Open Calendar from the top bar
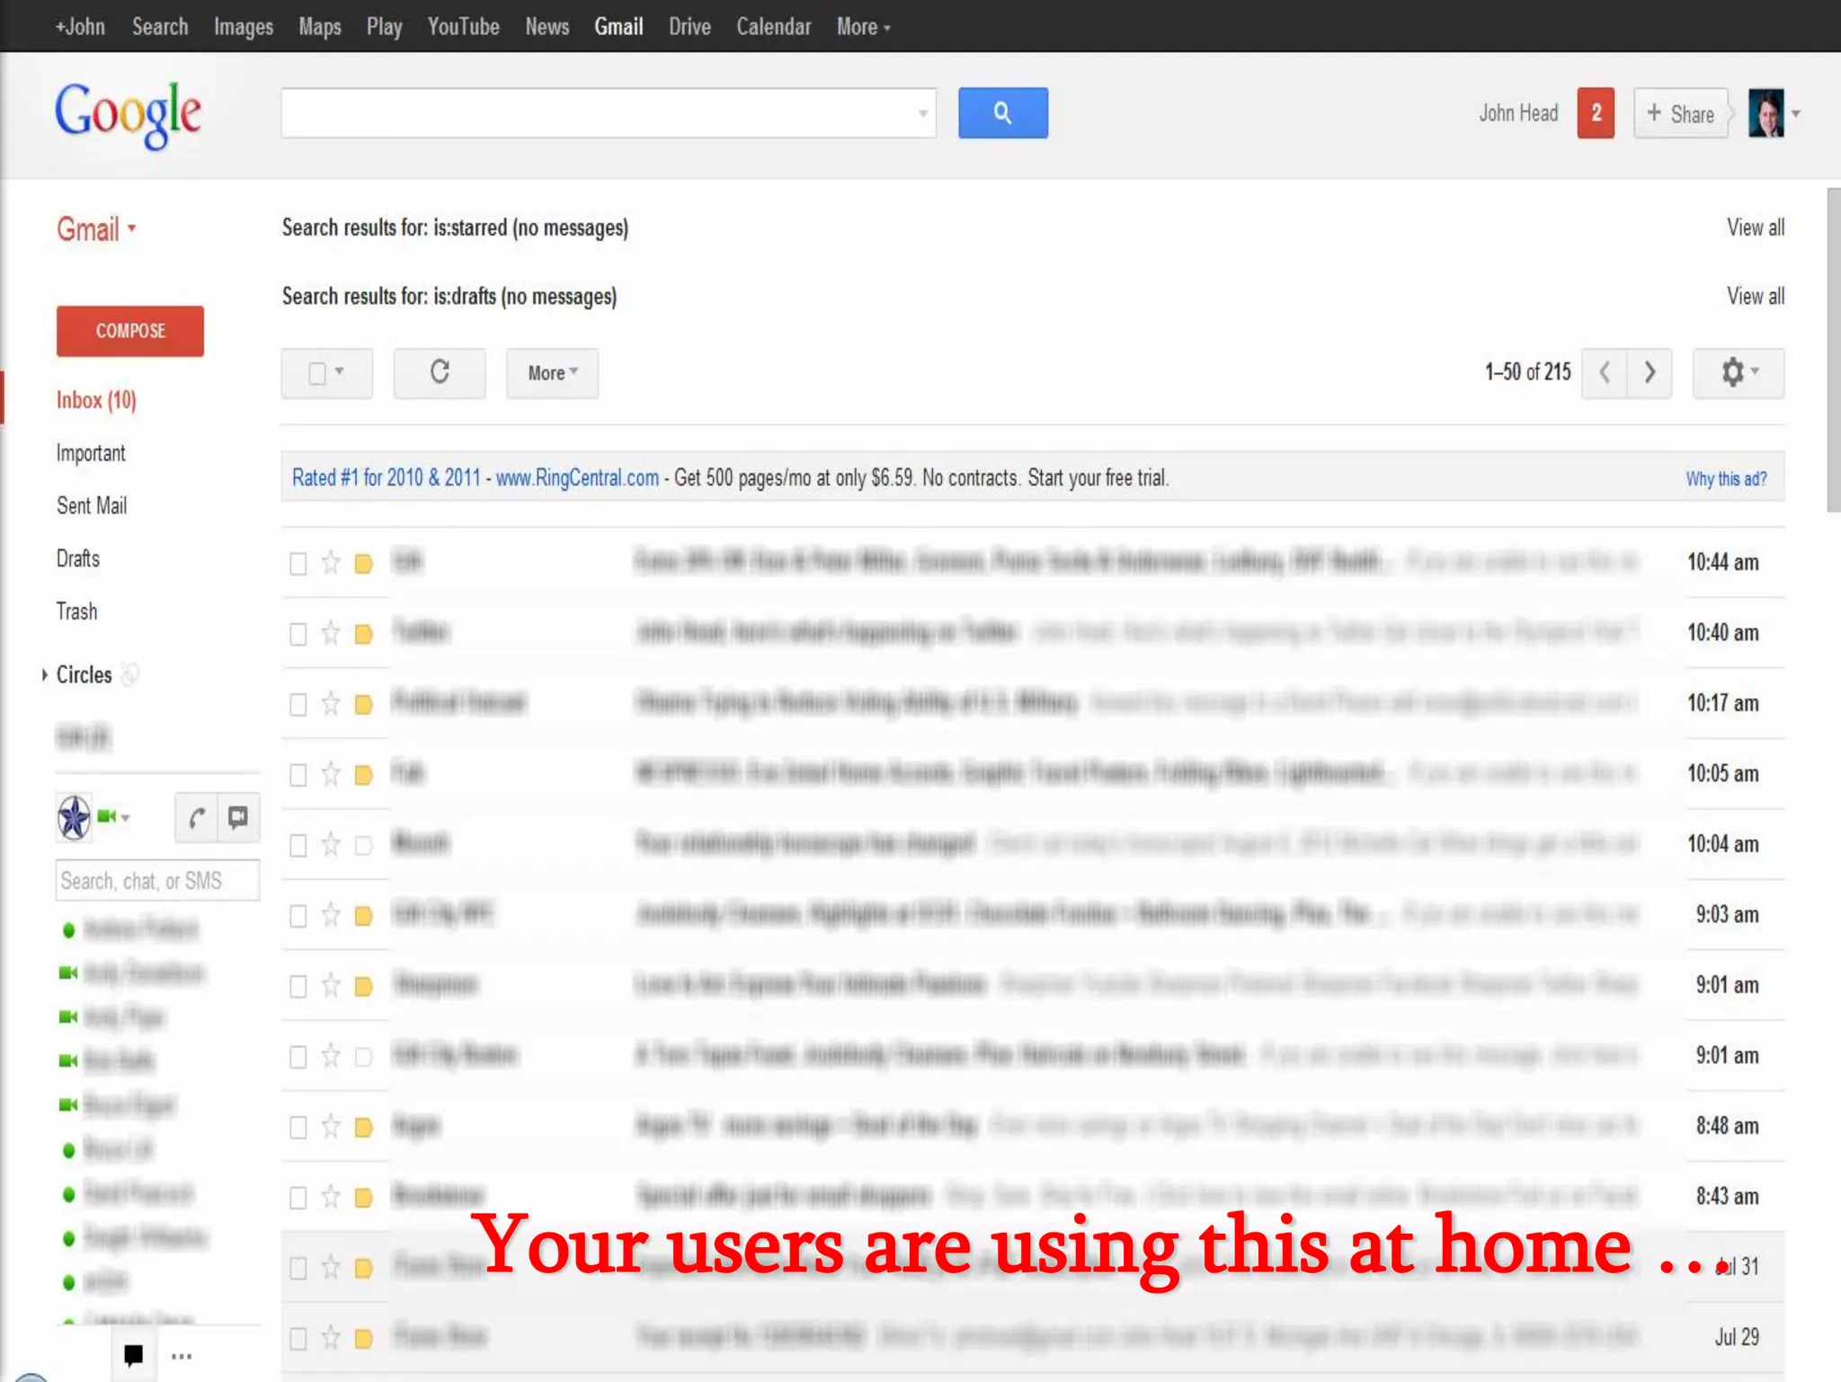 (774, 27)
